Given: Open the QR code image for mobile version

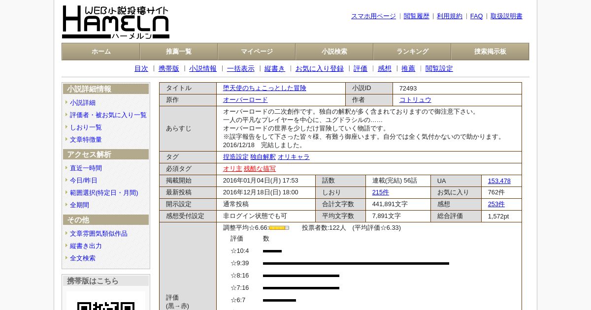Looking at the screenshot, I should click(106, 301).
